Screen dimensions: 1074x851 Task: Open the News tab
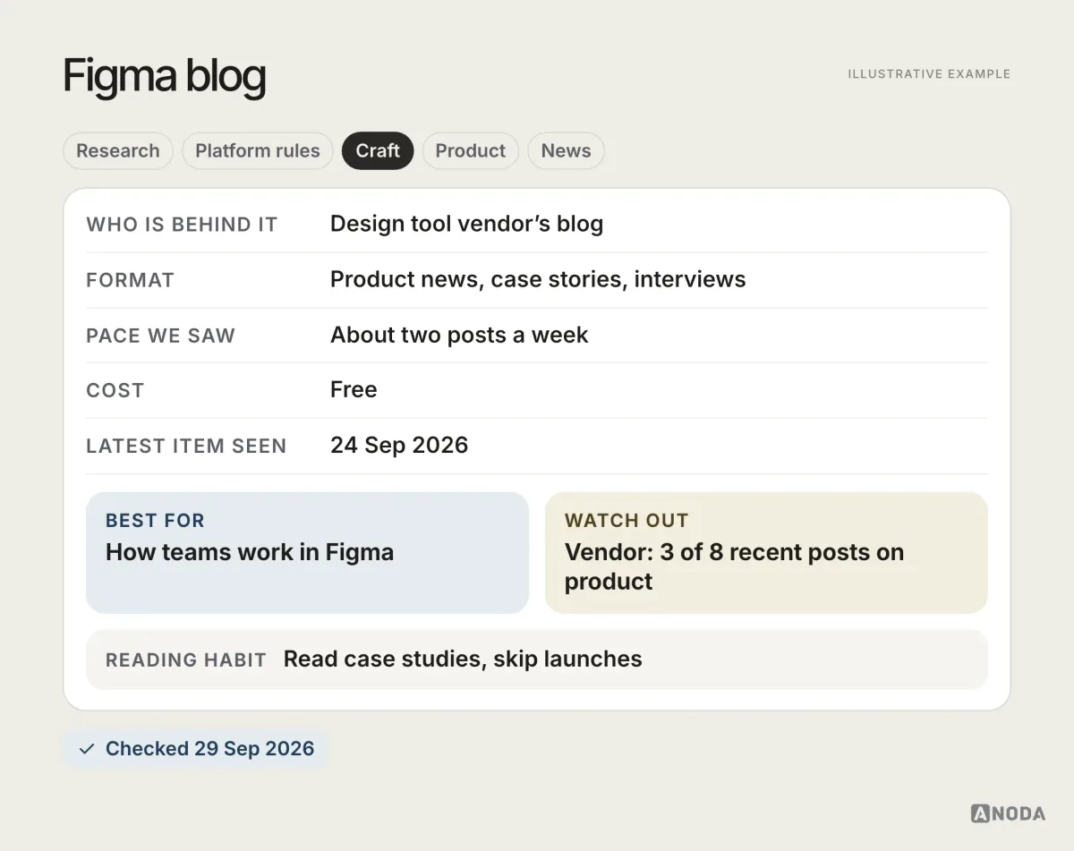point(567,151)
